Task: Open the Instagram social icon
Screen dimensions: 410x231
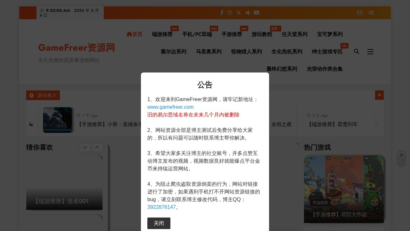Action: pyautogui.click(x=230, y=13)
